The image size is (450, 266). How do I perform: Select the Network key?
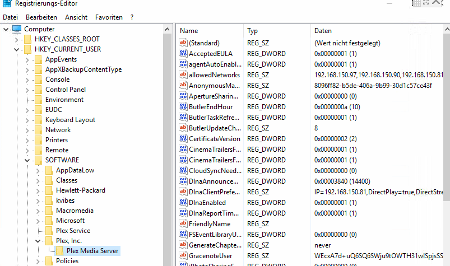(x=58, y=130)
